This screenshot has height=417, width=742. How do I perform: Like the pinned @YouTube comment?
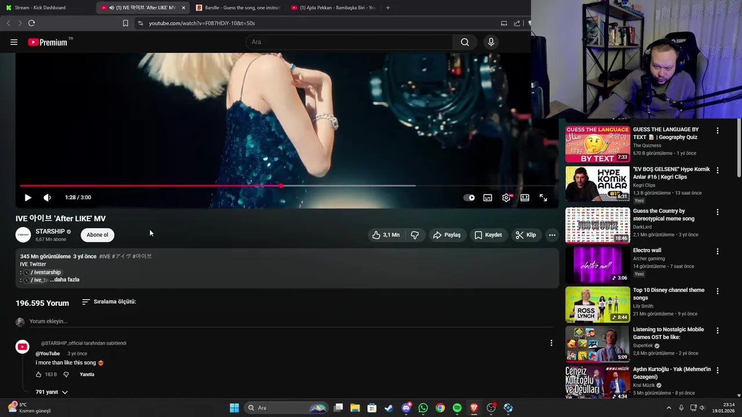(x=39, y=375)
